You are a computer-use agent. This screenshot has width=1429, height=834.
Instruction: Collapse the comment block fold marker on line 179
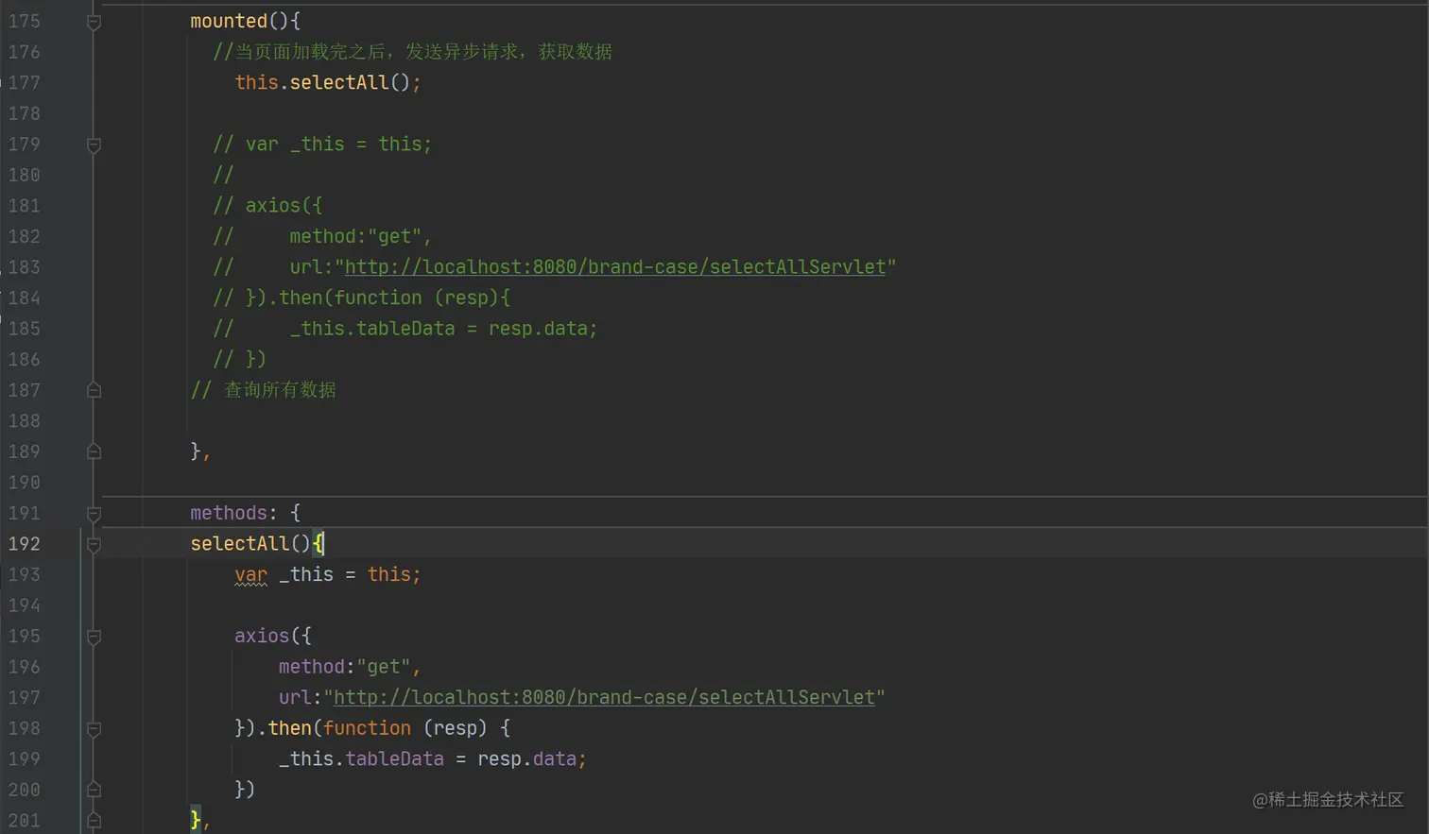pyautogui.click(x=94, y=145)
